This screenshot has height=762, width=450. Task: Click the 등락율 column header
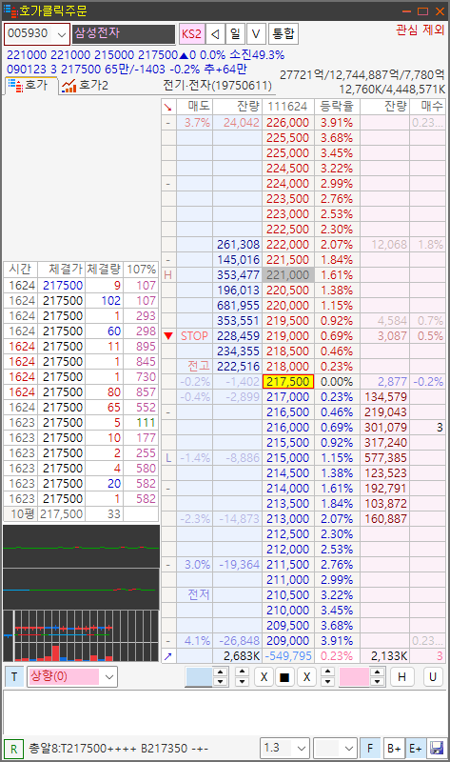click(337, 107)
